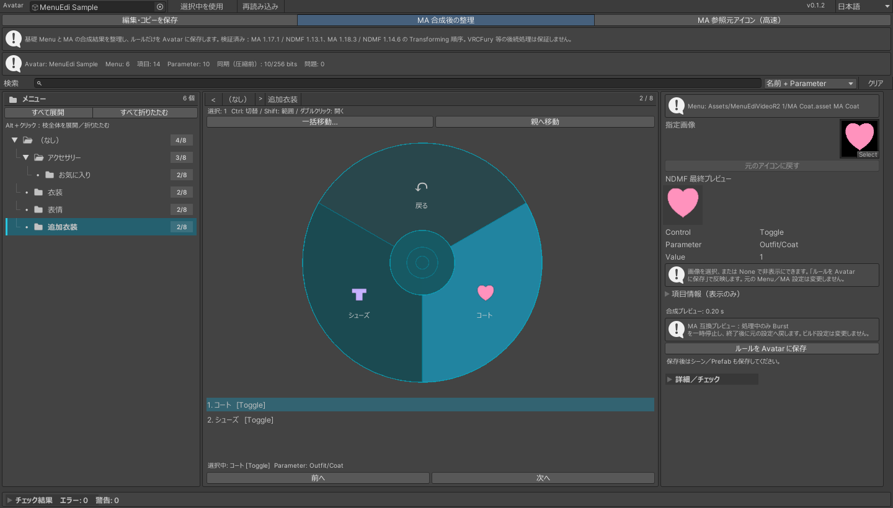Click the folder icon next to 表情
893x508 pixels.
(x=38, y=209)
